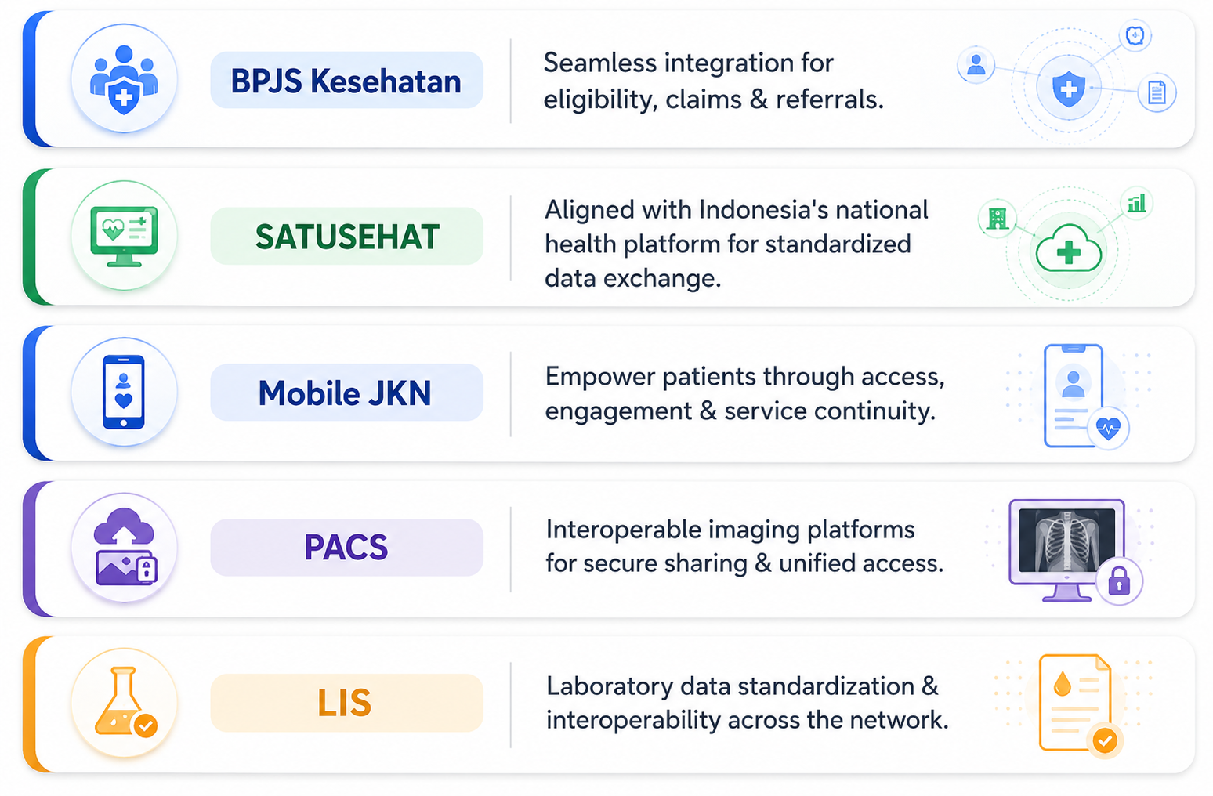
Task: Click the BPJS people-and-shield icon
Action: click(x=124, y=79)
